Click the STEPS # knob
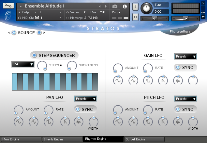The image size is (207, 143). [42, 66]
